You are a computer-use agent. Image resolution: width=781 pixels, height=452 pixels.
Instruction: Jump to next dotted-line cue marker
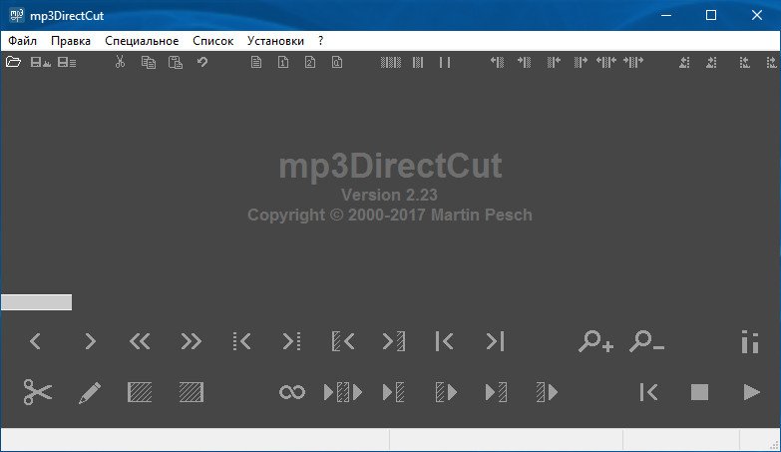(291, 341)
